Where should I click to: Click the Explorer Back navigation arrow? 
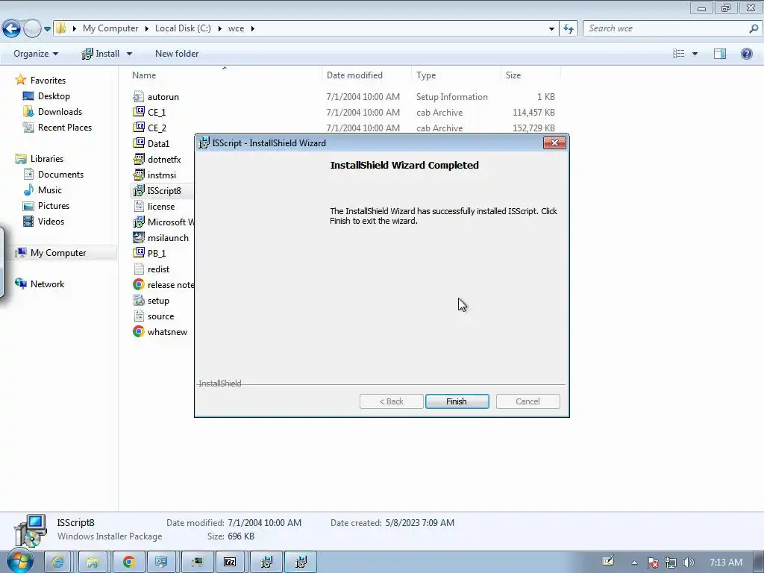coord(12,29)
